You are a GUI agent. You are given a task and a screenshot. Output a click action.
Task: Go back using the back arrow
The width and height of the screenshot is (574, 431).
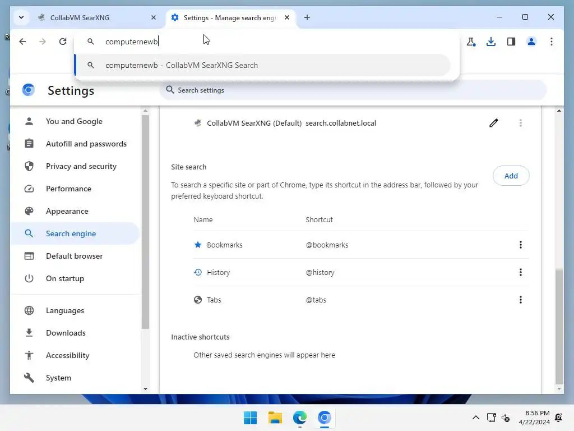pyautogui.click(x=22, y=42)
